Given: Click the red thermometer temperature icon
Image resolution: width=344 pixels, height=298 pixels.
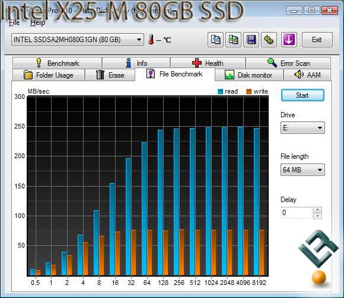Looking at the screenshot, I should [151, 40].
